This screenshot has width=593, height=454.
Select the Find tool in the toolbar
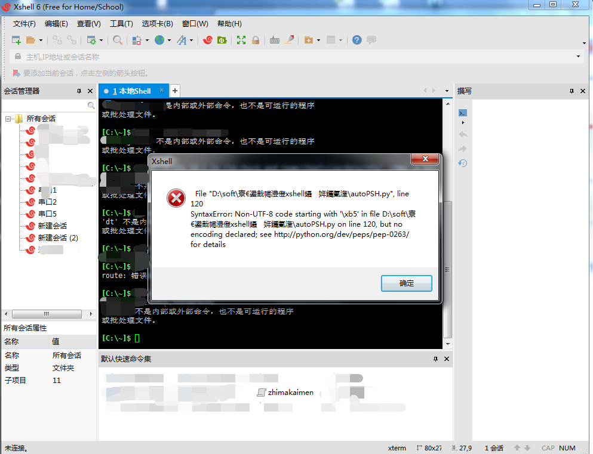(x=118, y=40)
